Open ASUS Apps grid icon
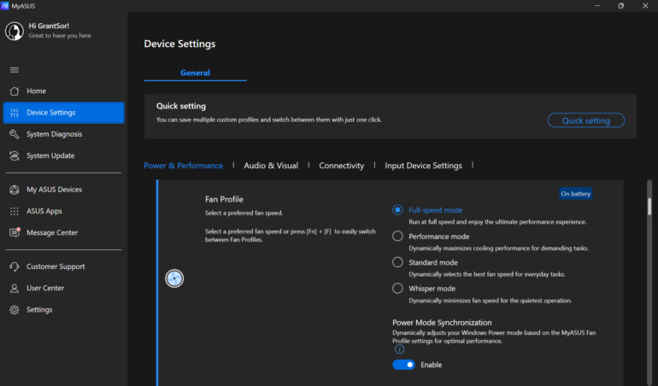Image resolution: width=658 pixels, height=386 pixels. point(15,211)
